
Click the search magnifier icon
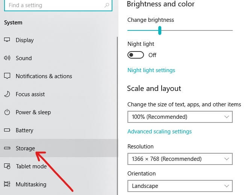(x=107, y=5)
